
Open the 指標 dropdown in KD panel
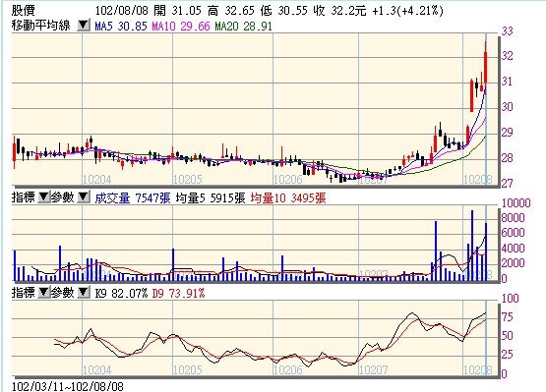point(43,293)
